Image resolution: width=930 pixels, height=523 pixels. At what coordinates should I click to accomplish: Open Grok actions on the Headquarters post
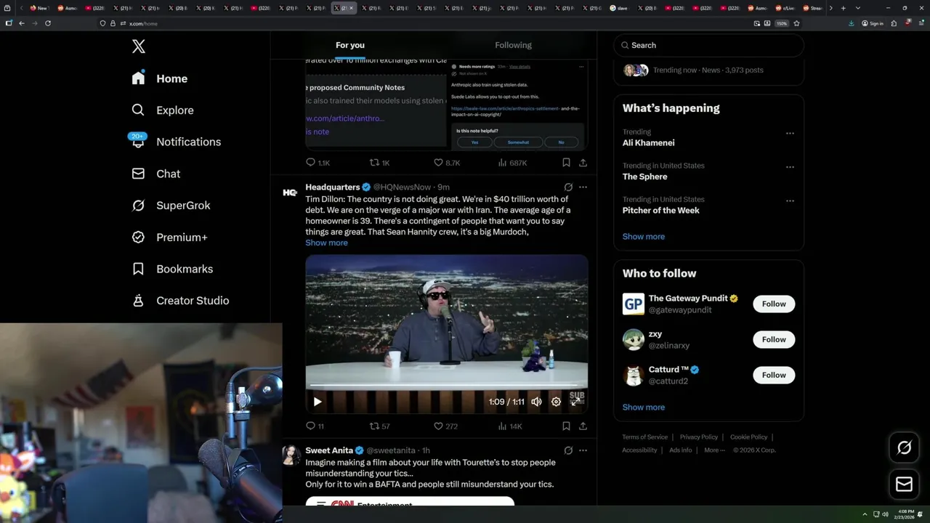coord(568,187)
